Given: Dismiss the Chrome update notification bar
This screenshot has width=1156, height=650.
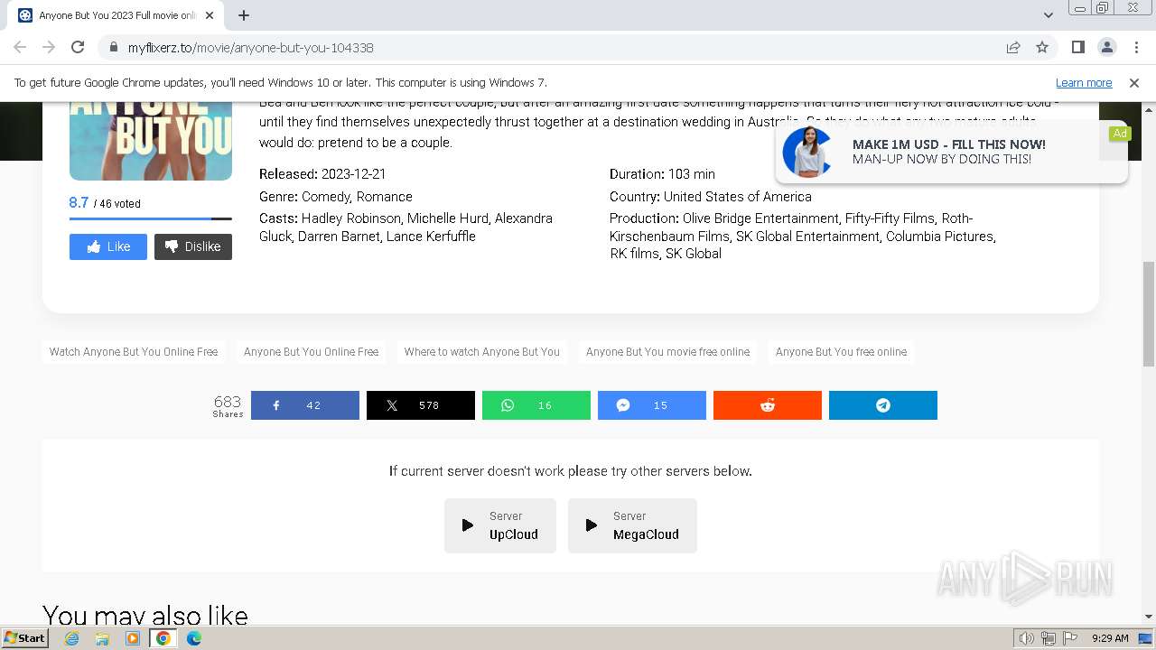Looking at the screenshot, I should pos(1134,83).
